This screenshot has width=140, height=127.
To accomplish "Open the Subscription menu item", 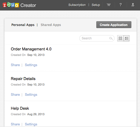I will click(77, 5).
